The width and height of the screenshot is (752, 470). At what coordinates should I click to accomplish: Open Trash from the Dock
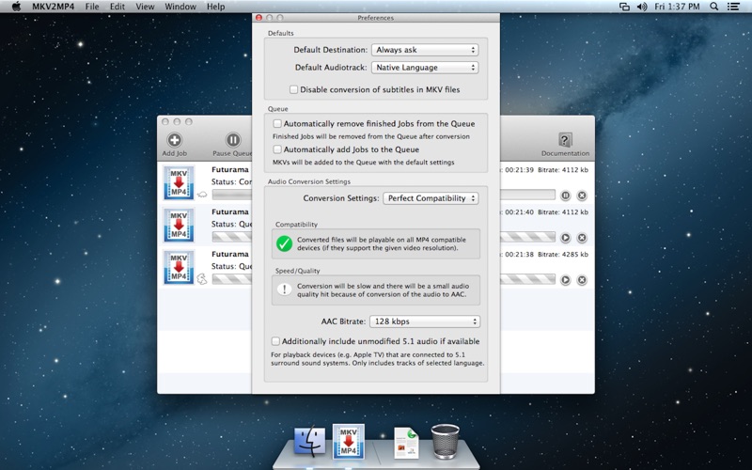click(x=445, y=440)
